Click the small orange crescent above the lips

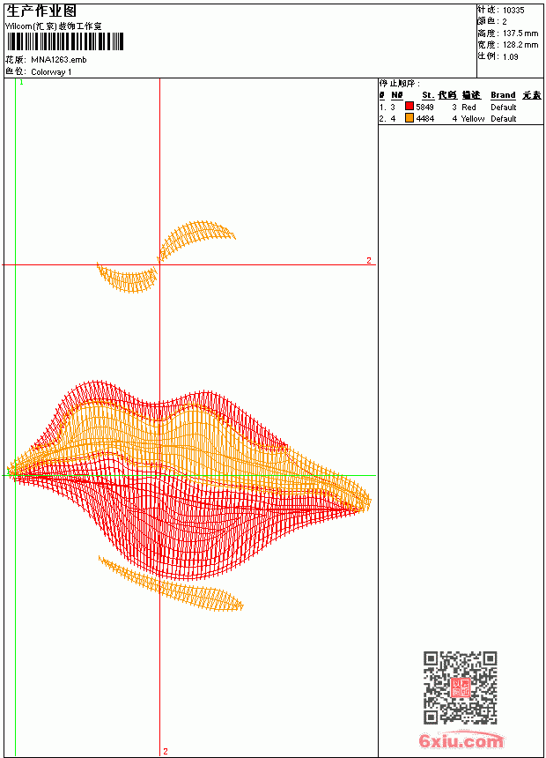click(196, 239)
